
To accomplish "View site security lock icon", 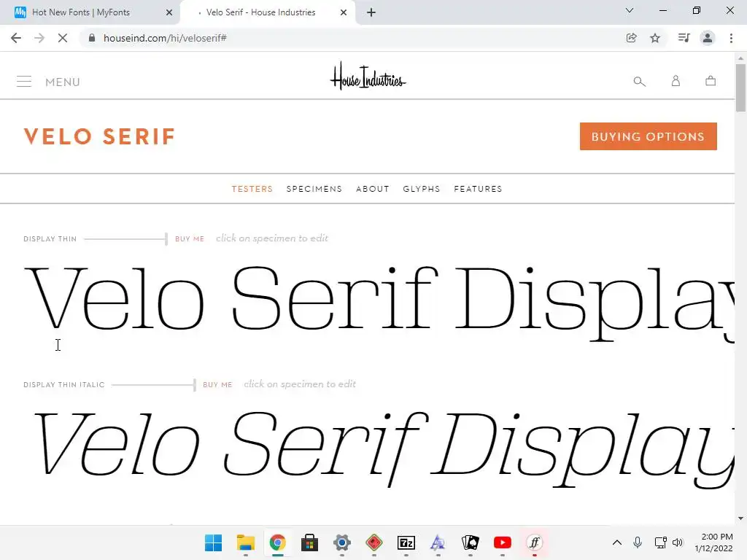I will tap(92, 38).
